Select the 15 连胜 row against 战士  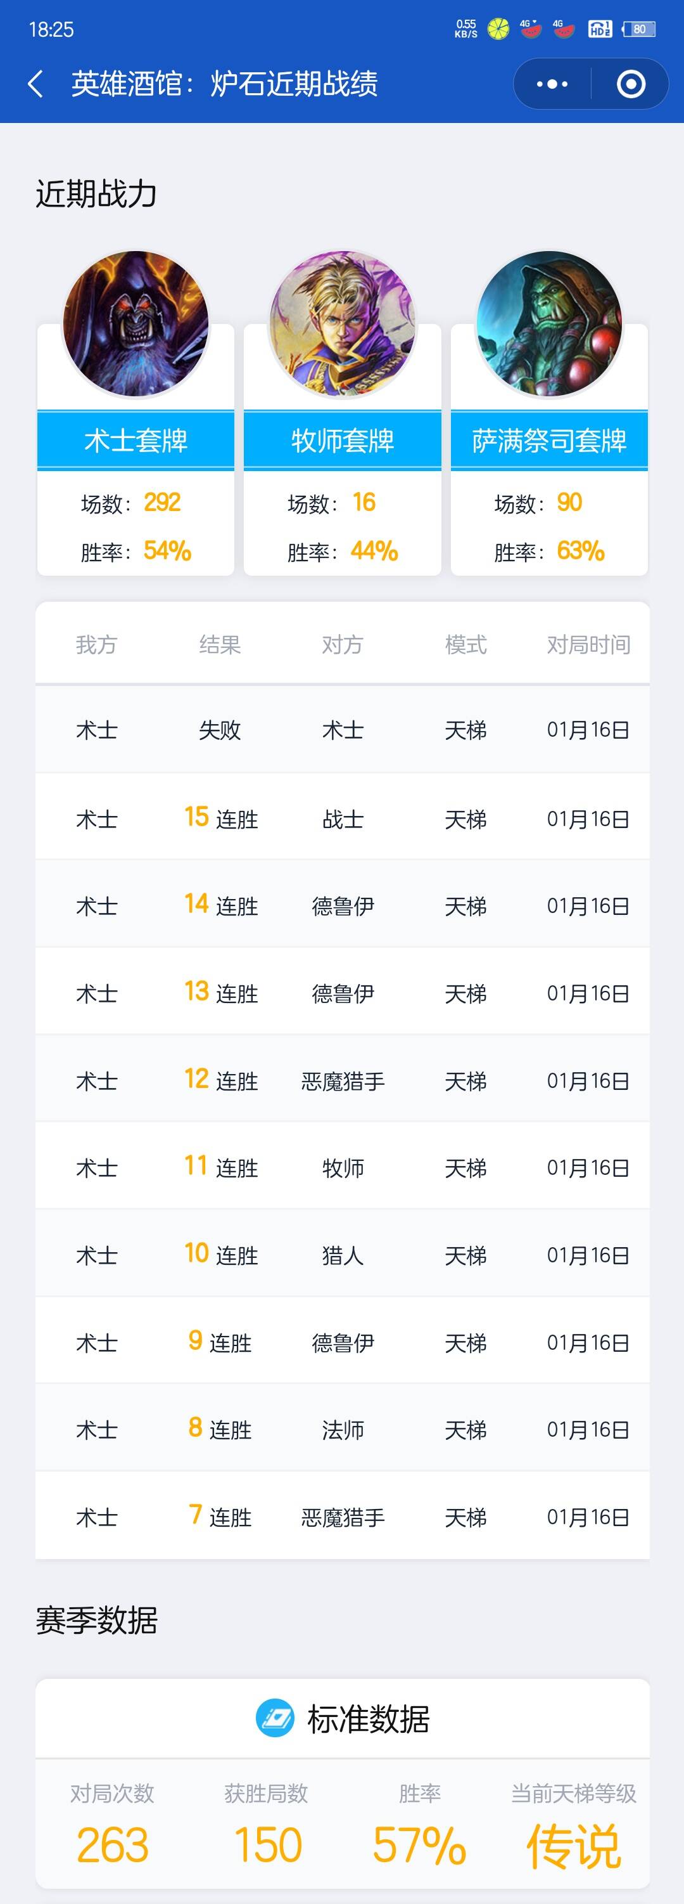tap(343, 817)
